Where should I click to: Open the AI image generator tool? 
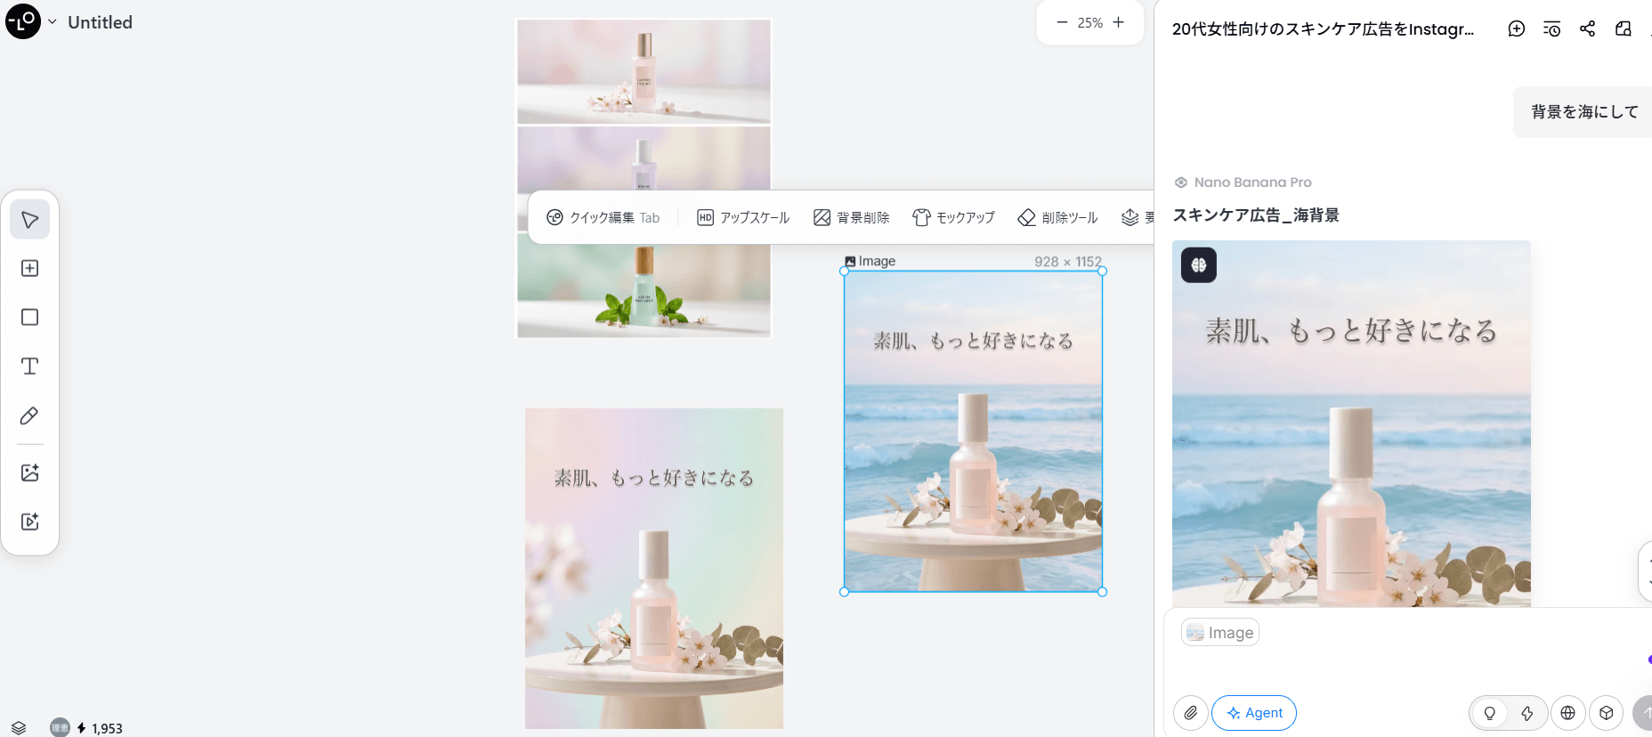pyautogui.click(x=29, y=473)
